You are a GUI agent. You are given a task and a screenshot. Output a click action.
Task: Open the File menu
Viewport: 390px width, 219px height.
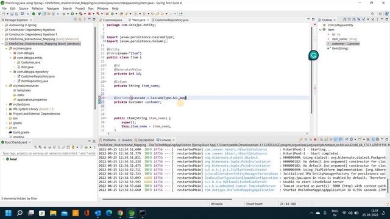4,9
